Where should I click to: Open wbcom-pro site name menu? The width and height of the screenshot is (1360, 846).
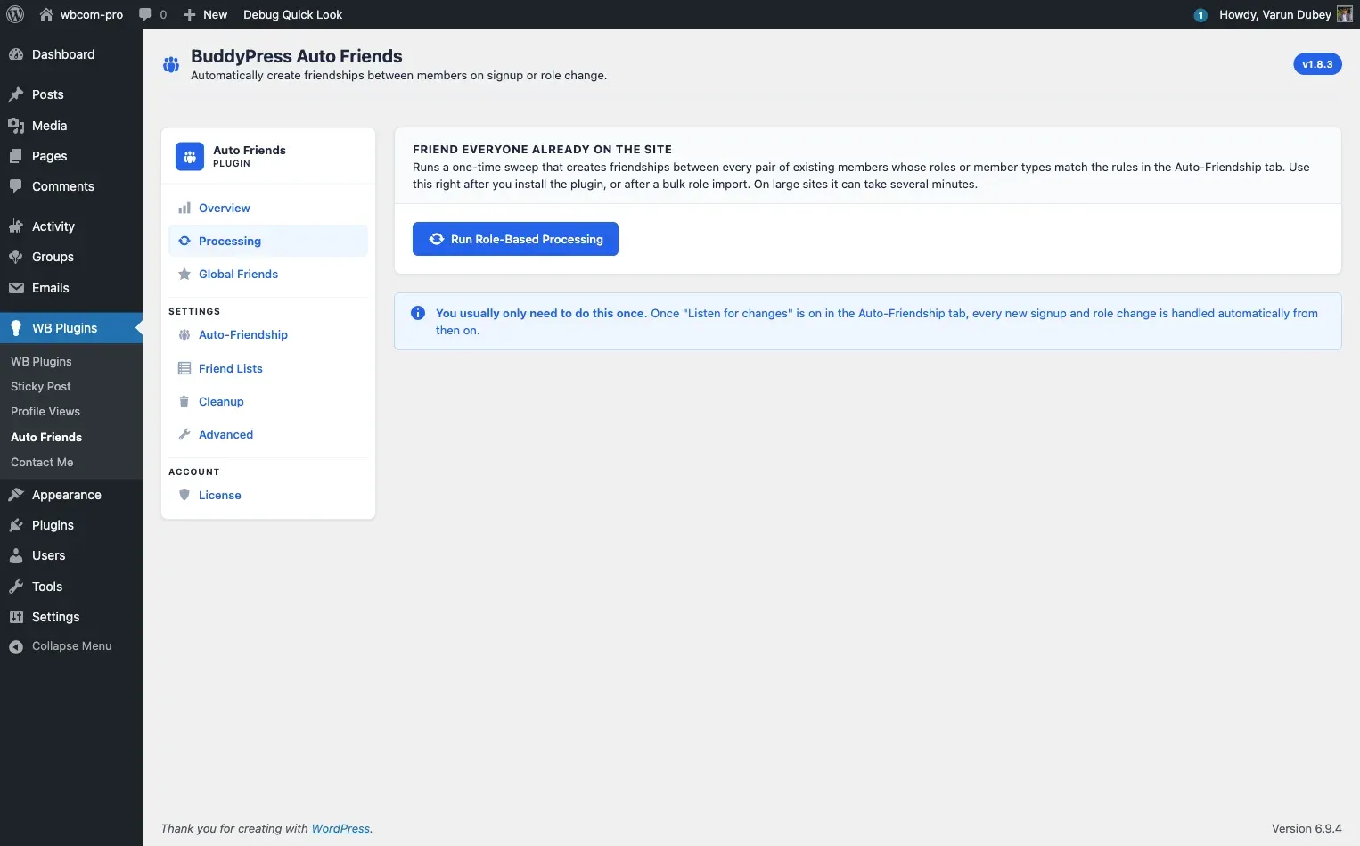92,14
